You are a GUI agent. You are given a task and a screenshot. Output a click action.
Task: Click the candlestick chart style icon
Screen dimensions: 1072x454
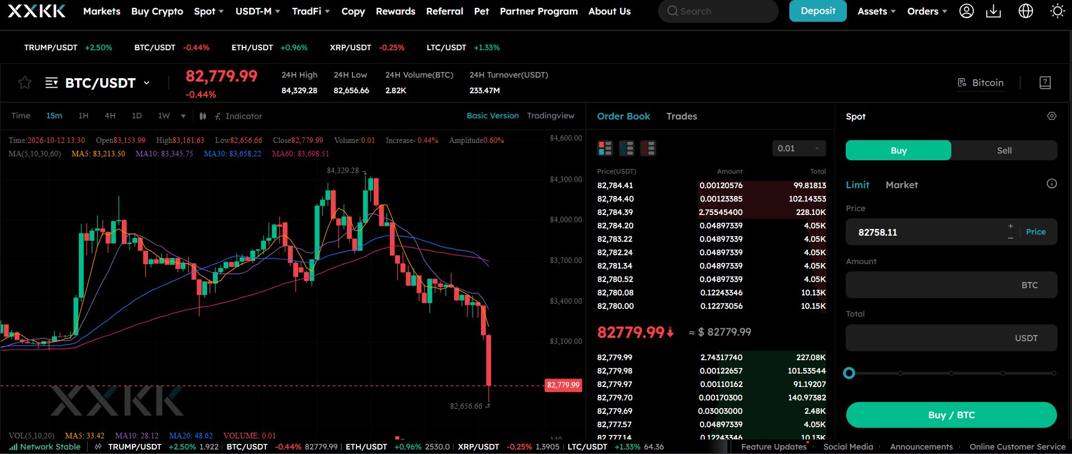(203, 116)
